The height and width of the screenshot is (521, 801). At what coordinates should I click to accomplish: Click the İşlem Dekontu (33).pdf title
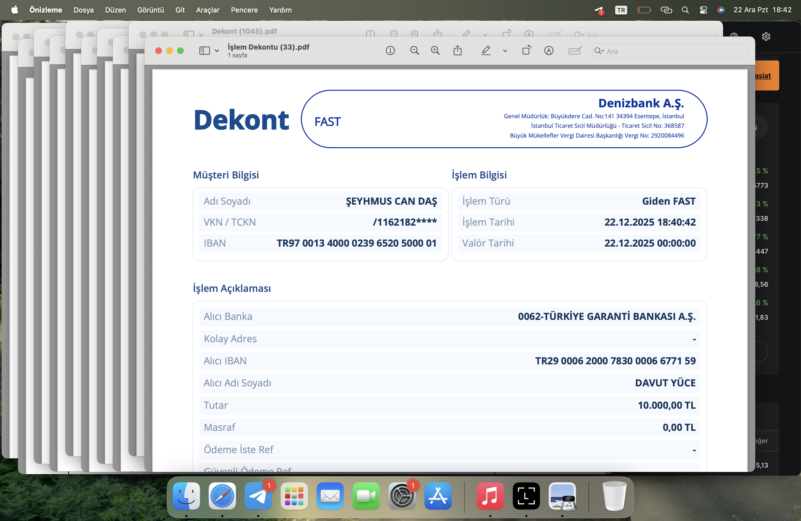(268, 47)
